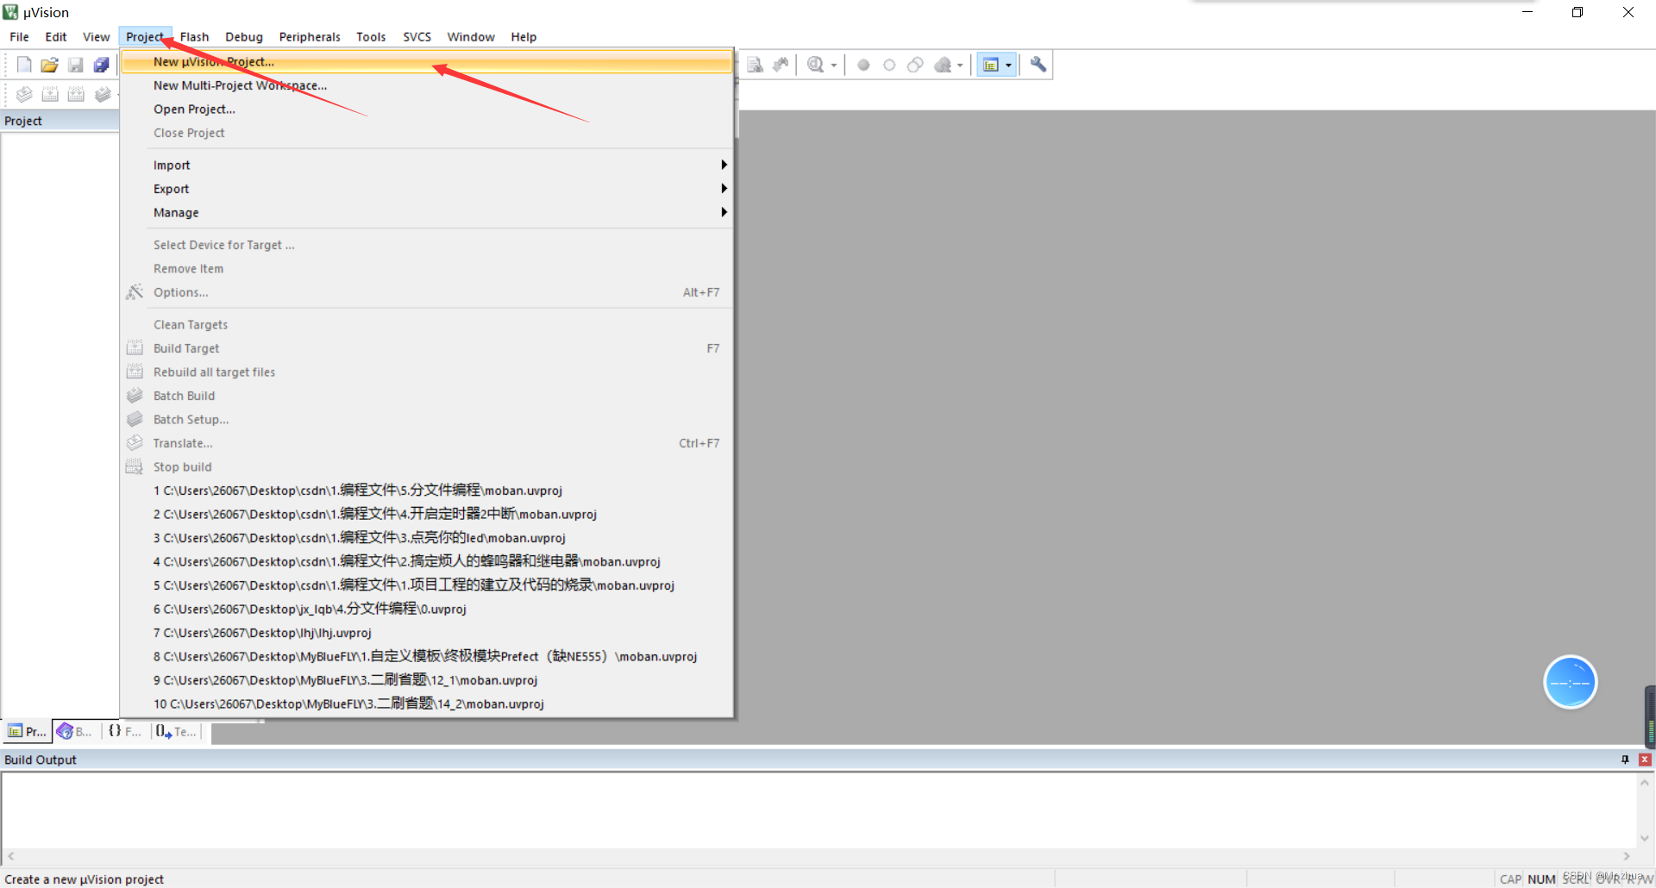Click Build Target F7 menu entry
The image size is (1656, 888).
(x=428, y=348)
